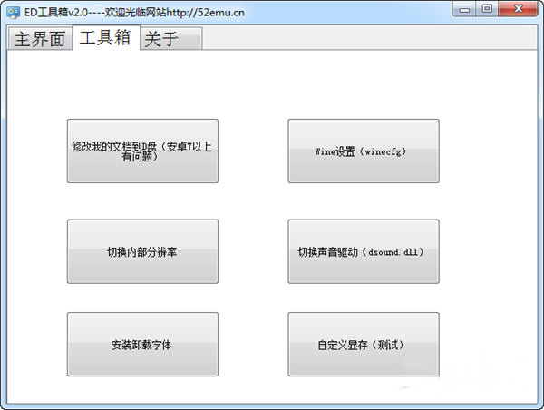Click 切换声音驱动 (dsound.dll) button
The height and width of the screenshot is (410, 544).
pyautogui.click(x=364, y=251)
